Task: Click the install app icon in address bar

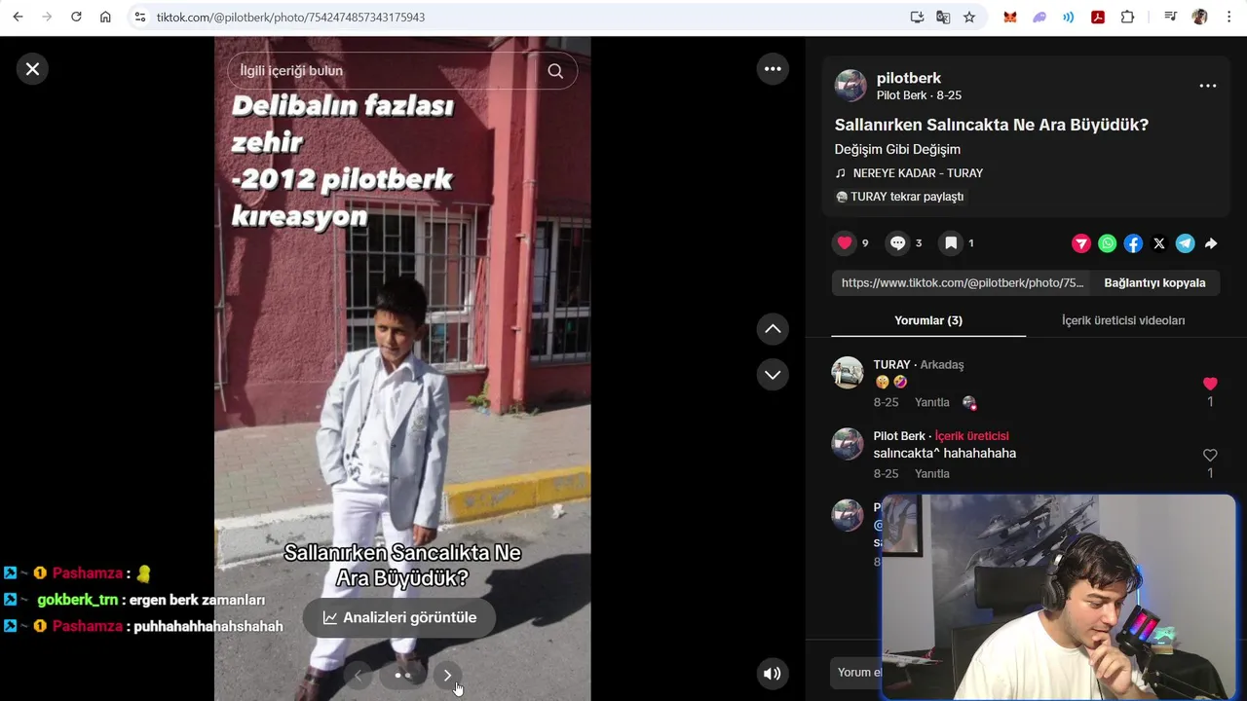Action: pos(917,17)
